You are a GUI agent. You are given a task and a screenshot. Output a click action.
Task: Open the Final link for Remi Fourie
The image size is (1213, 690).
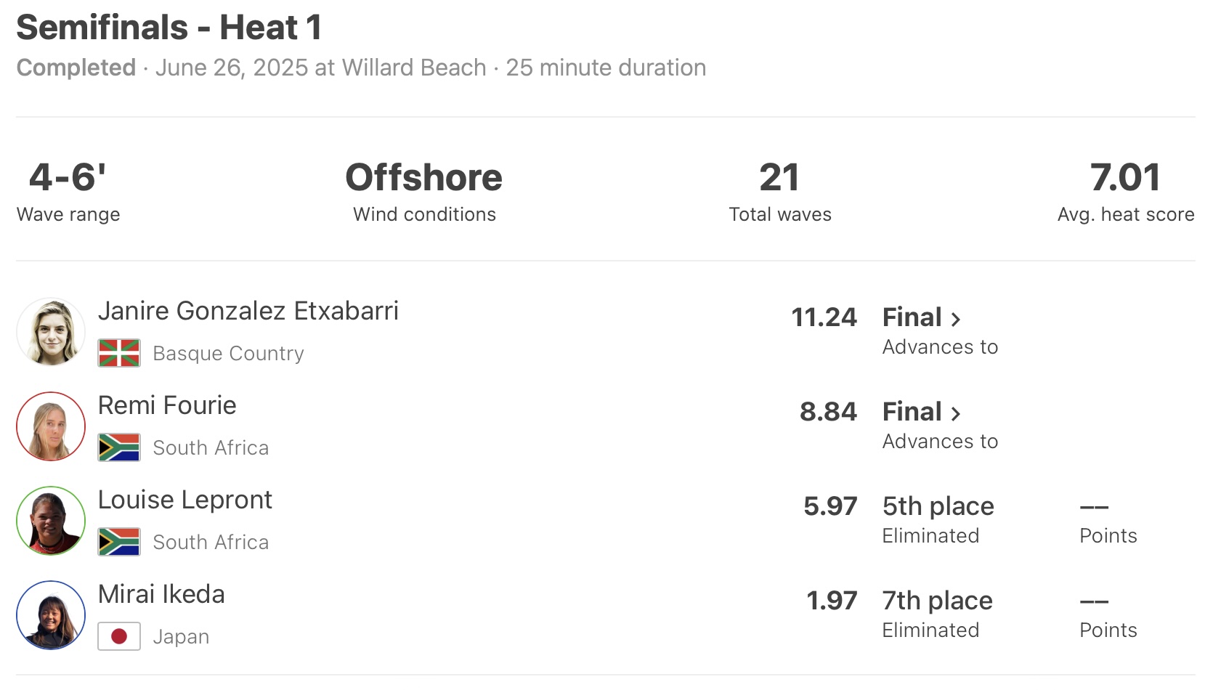pyautogui.click(x=912, y=412)
